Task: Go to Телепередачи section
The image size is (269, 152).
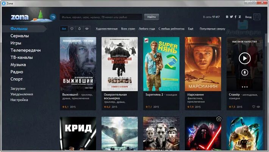Action: tap(25, 50)
